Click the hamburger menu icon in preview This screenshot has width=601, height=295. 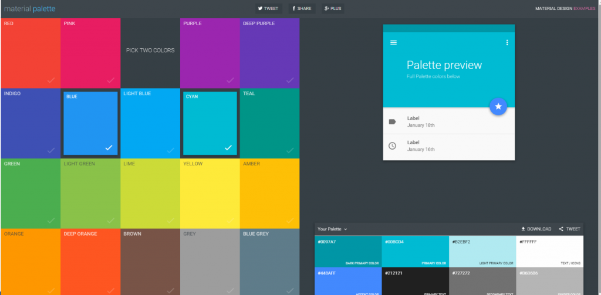(x=393, y=43)
